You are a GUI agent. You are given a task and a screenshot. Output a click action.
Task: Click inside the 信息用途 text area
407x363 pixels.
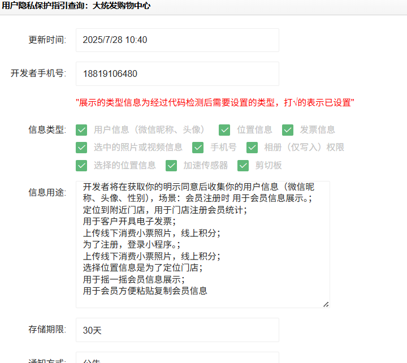(x=203, y=245)
